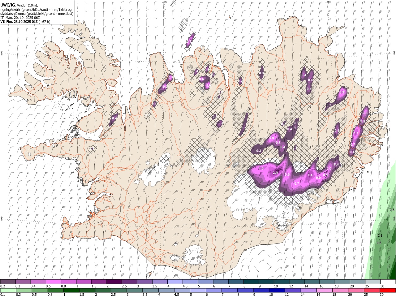Pick the magenta snow swatch between 0.5 and 0.8
The image size is (396, 297).
pos(53,282)
